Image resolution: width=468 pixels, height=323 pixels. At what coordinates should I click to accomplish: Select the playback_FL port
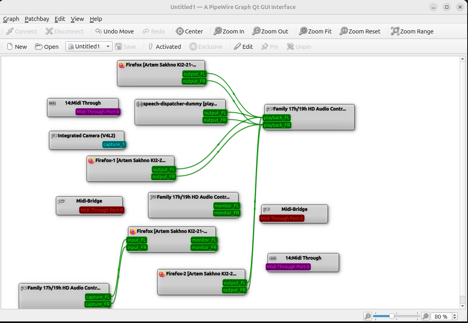tap(277, 118)
